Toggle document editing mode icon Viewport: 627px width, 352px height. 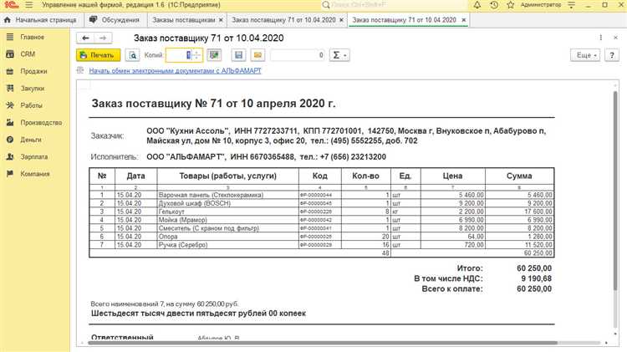click(x=214, y=55)
